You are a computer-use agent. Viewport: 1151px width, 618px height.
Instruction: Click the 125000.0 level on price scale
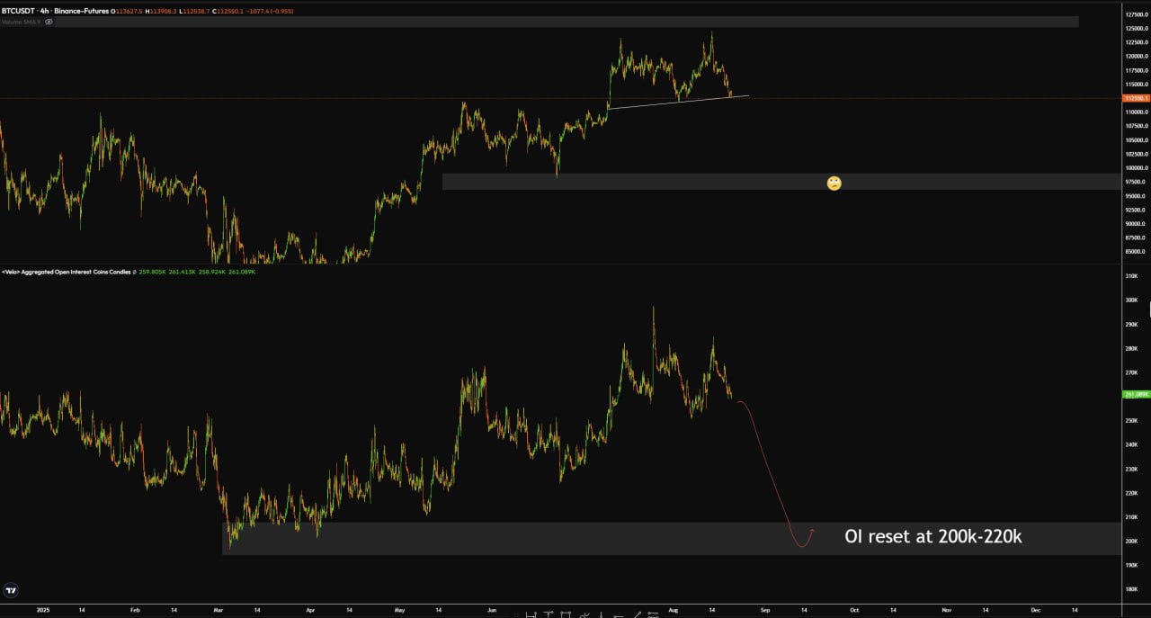[x=1136, y=28]
